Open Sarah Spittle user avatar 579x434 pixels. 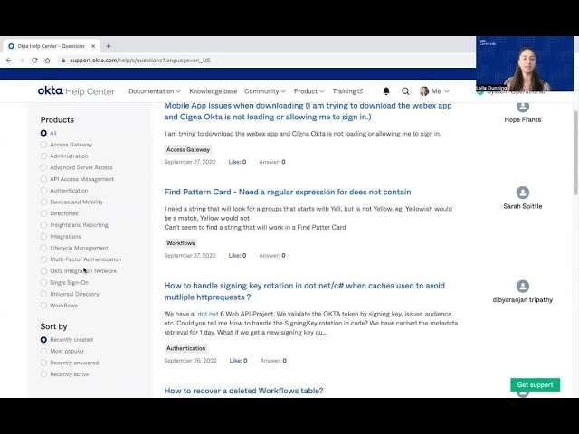coord(523,193)
